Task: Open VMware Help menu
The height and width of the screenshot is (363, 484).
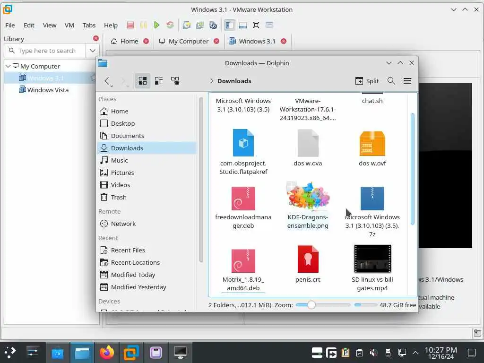Action: pyautogui.click(x=111, y=25)
